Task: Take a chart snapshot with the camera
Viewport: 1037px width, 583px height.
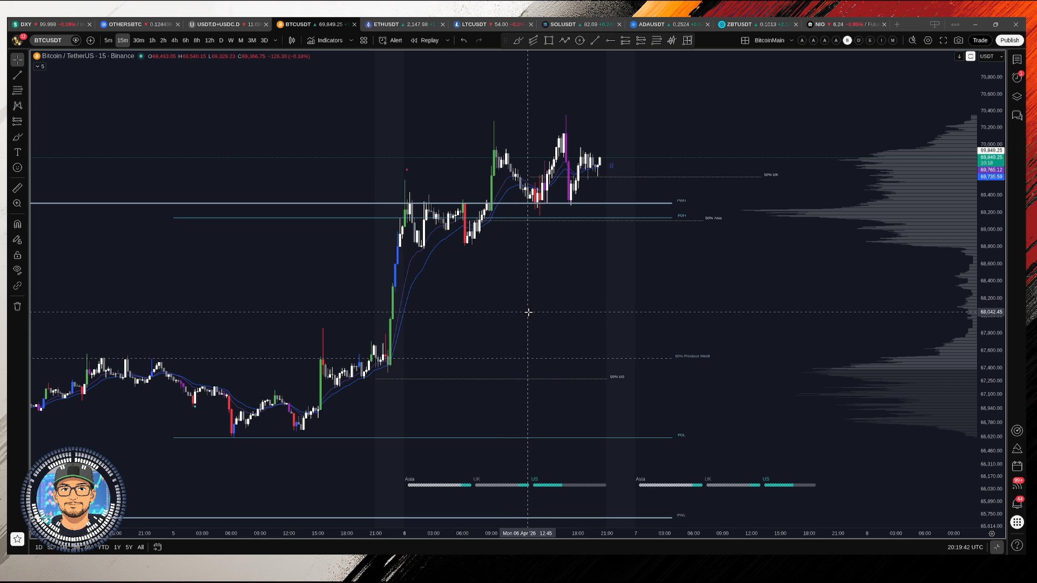Action: coord(958,40)
